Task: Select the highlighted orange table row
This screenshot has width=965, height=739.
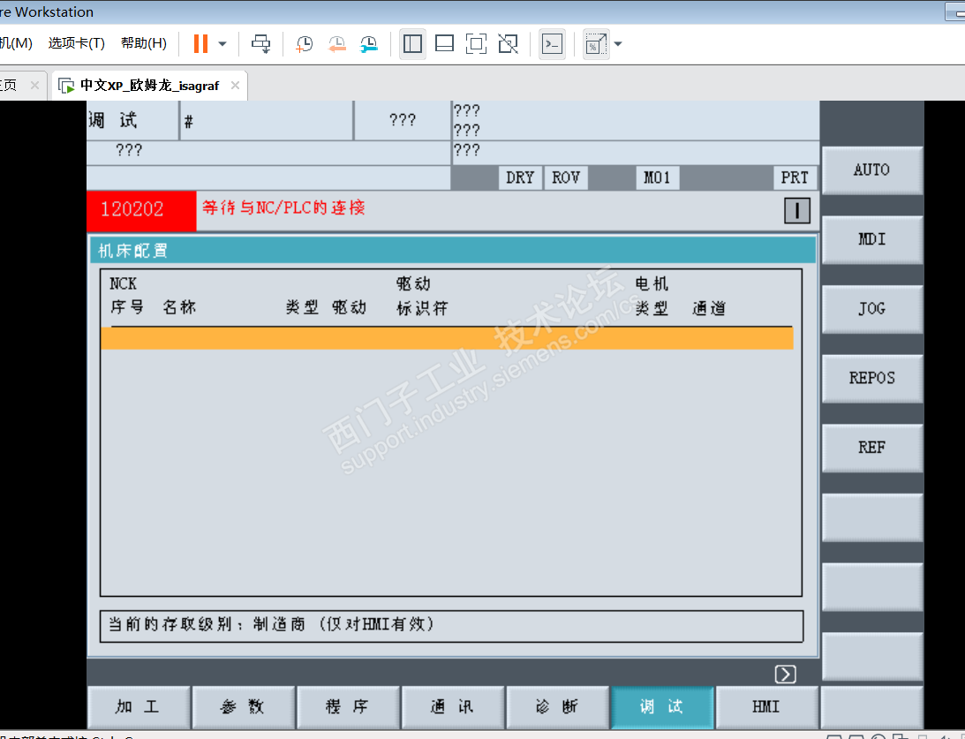Action: 447,338
